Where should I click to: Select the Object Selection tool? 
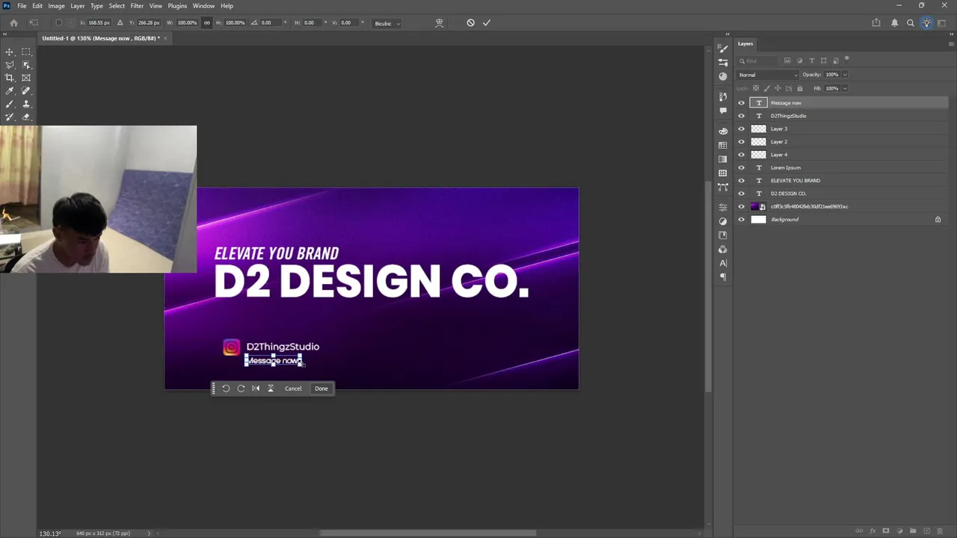[x=26, y=65]
